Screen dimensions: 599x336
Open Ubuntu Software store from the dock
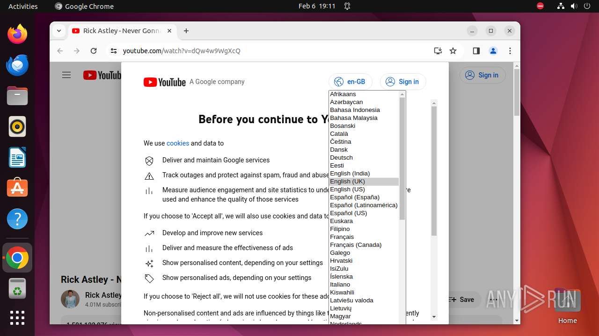coord(17,188)
